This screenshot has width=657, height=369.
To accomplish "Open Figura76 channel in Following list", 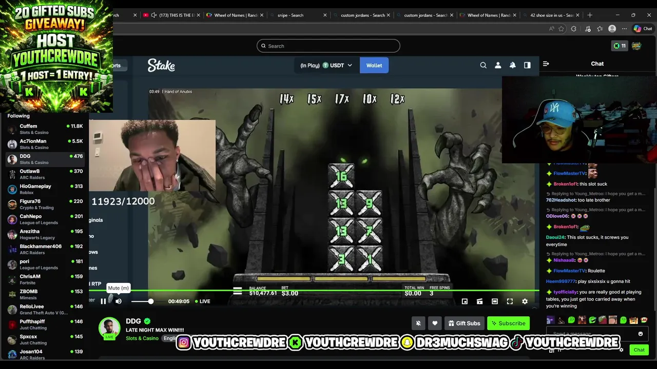I will pyautogui.click(x=45, y=204).
